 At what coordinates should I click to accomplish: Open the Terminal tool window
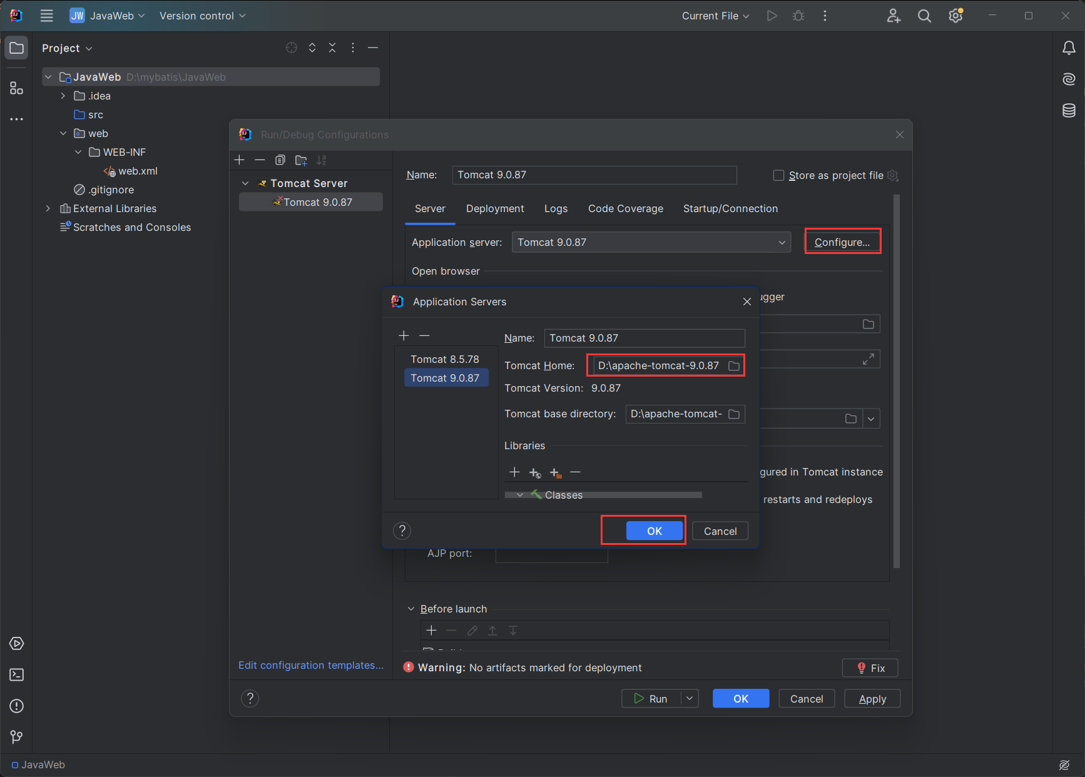(x=17, y=675)
